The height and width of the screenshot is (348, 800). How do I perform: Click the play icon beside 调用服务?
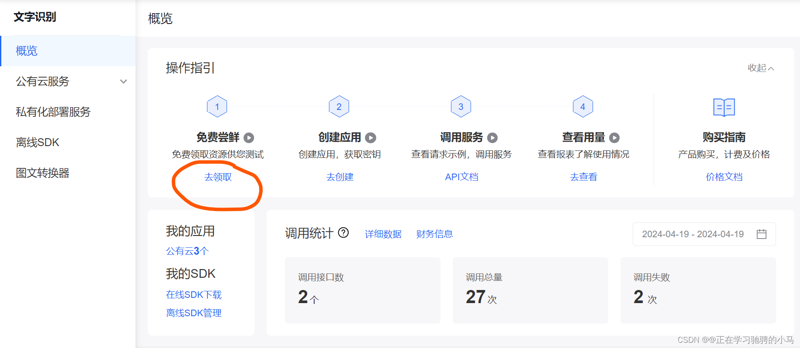492,138
